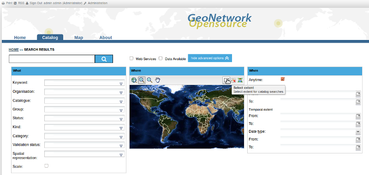
Task: Switch to the Home tab
Action: click(20, 38)
